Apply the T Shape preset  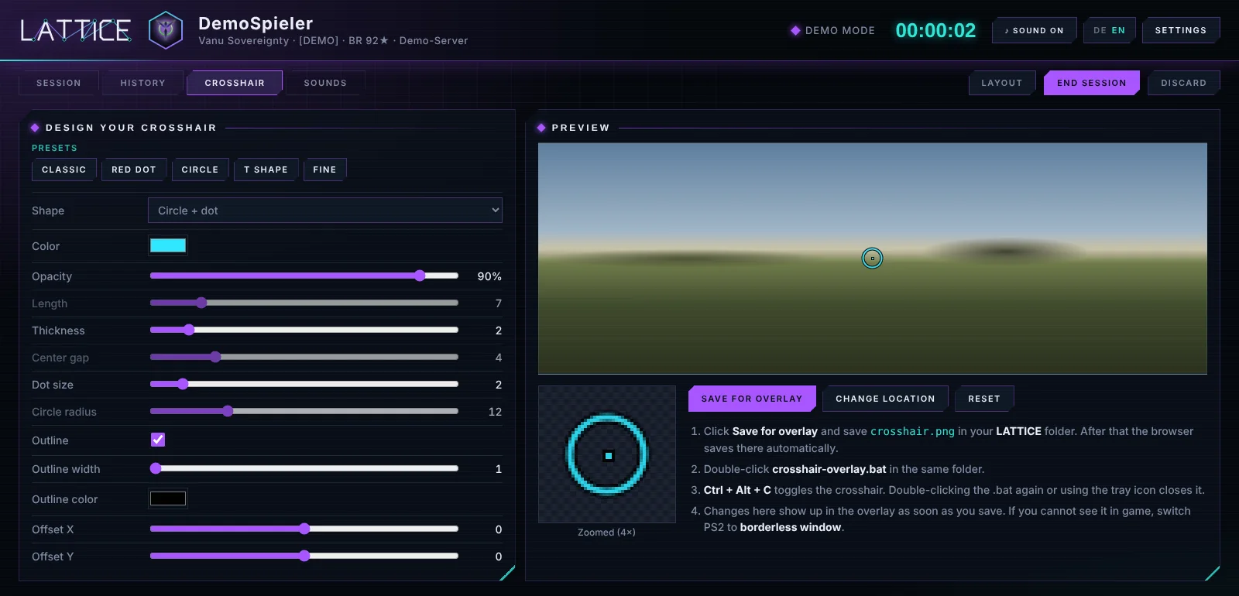266,170
